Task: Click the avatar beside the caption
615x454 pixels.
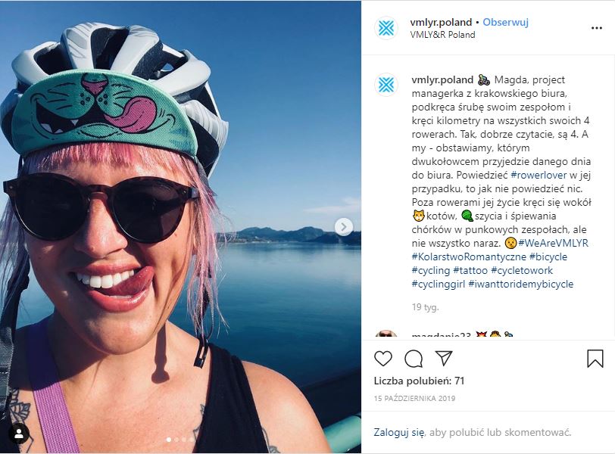Action: pos(386,85)
